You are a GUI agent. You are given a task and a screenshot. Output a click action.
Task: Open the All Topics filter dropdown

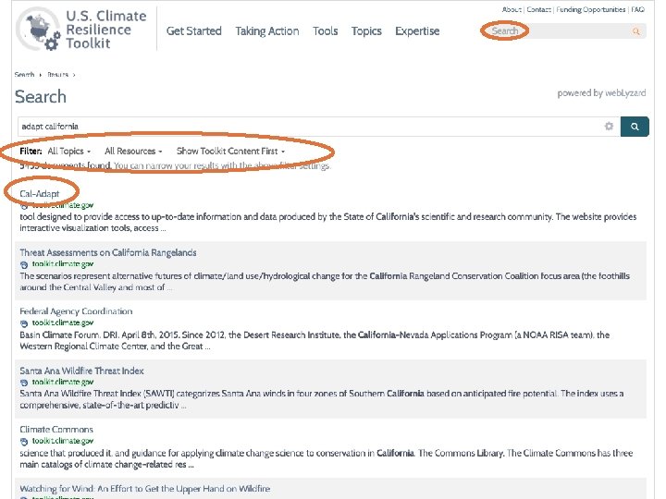click(x=68, y=151)
